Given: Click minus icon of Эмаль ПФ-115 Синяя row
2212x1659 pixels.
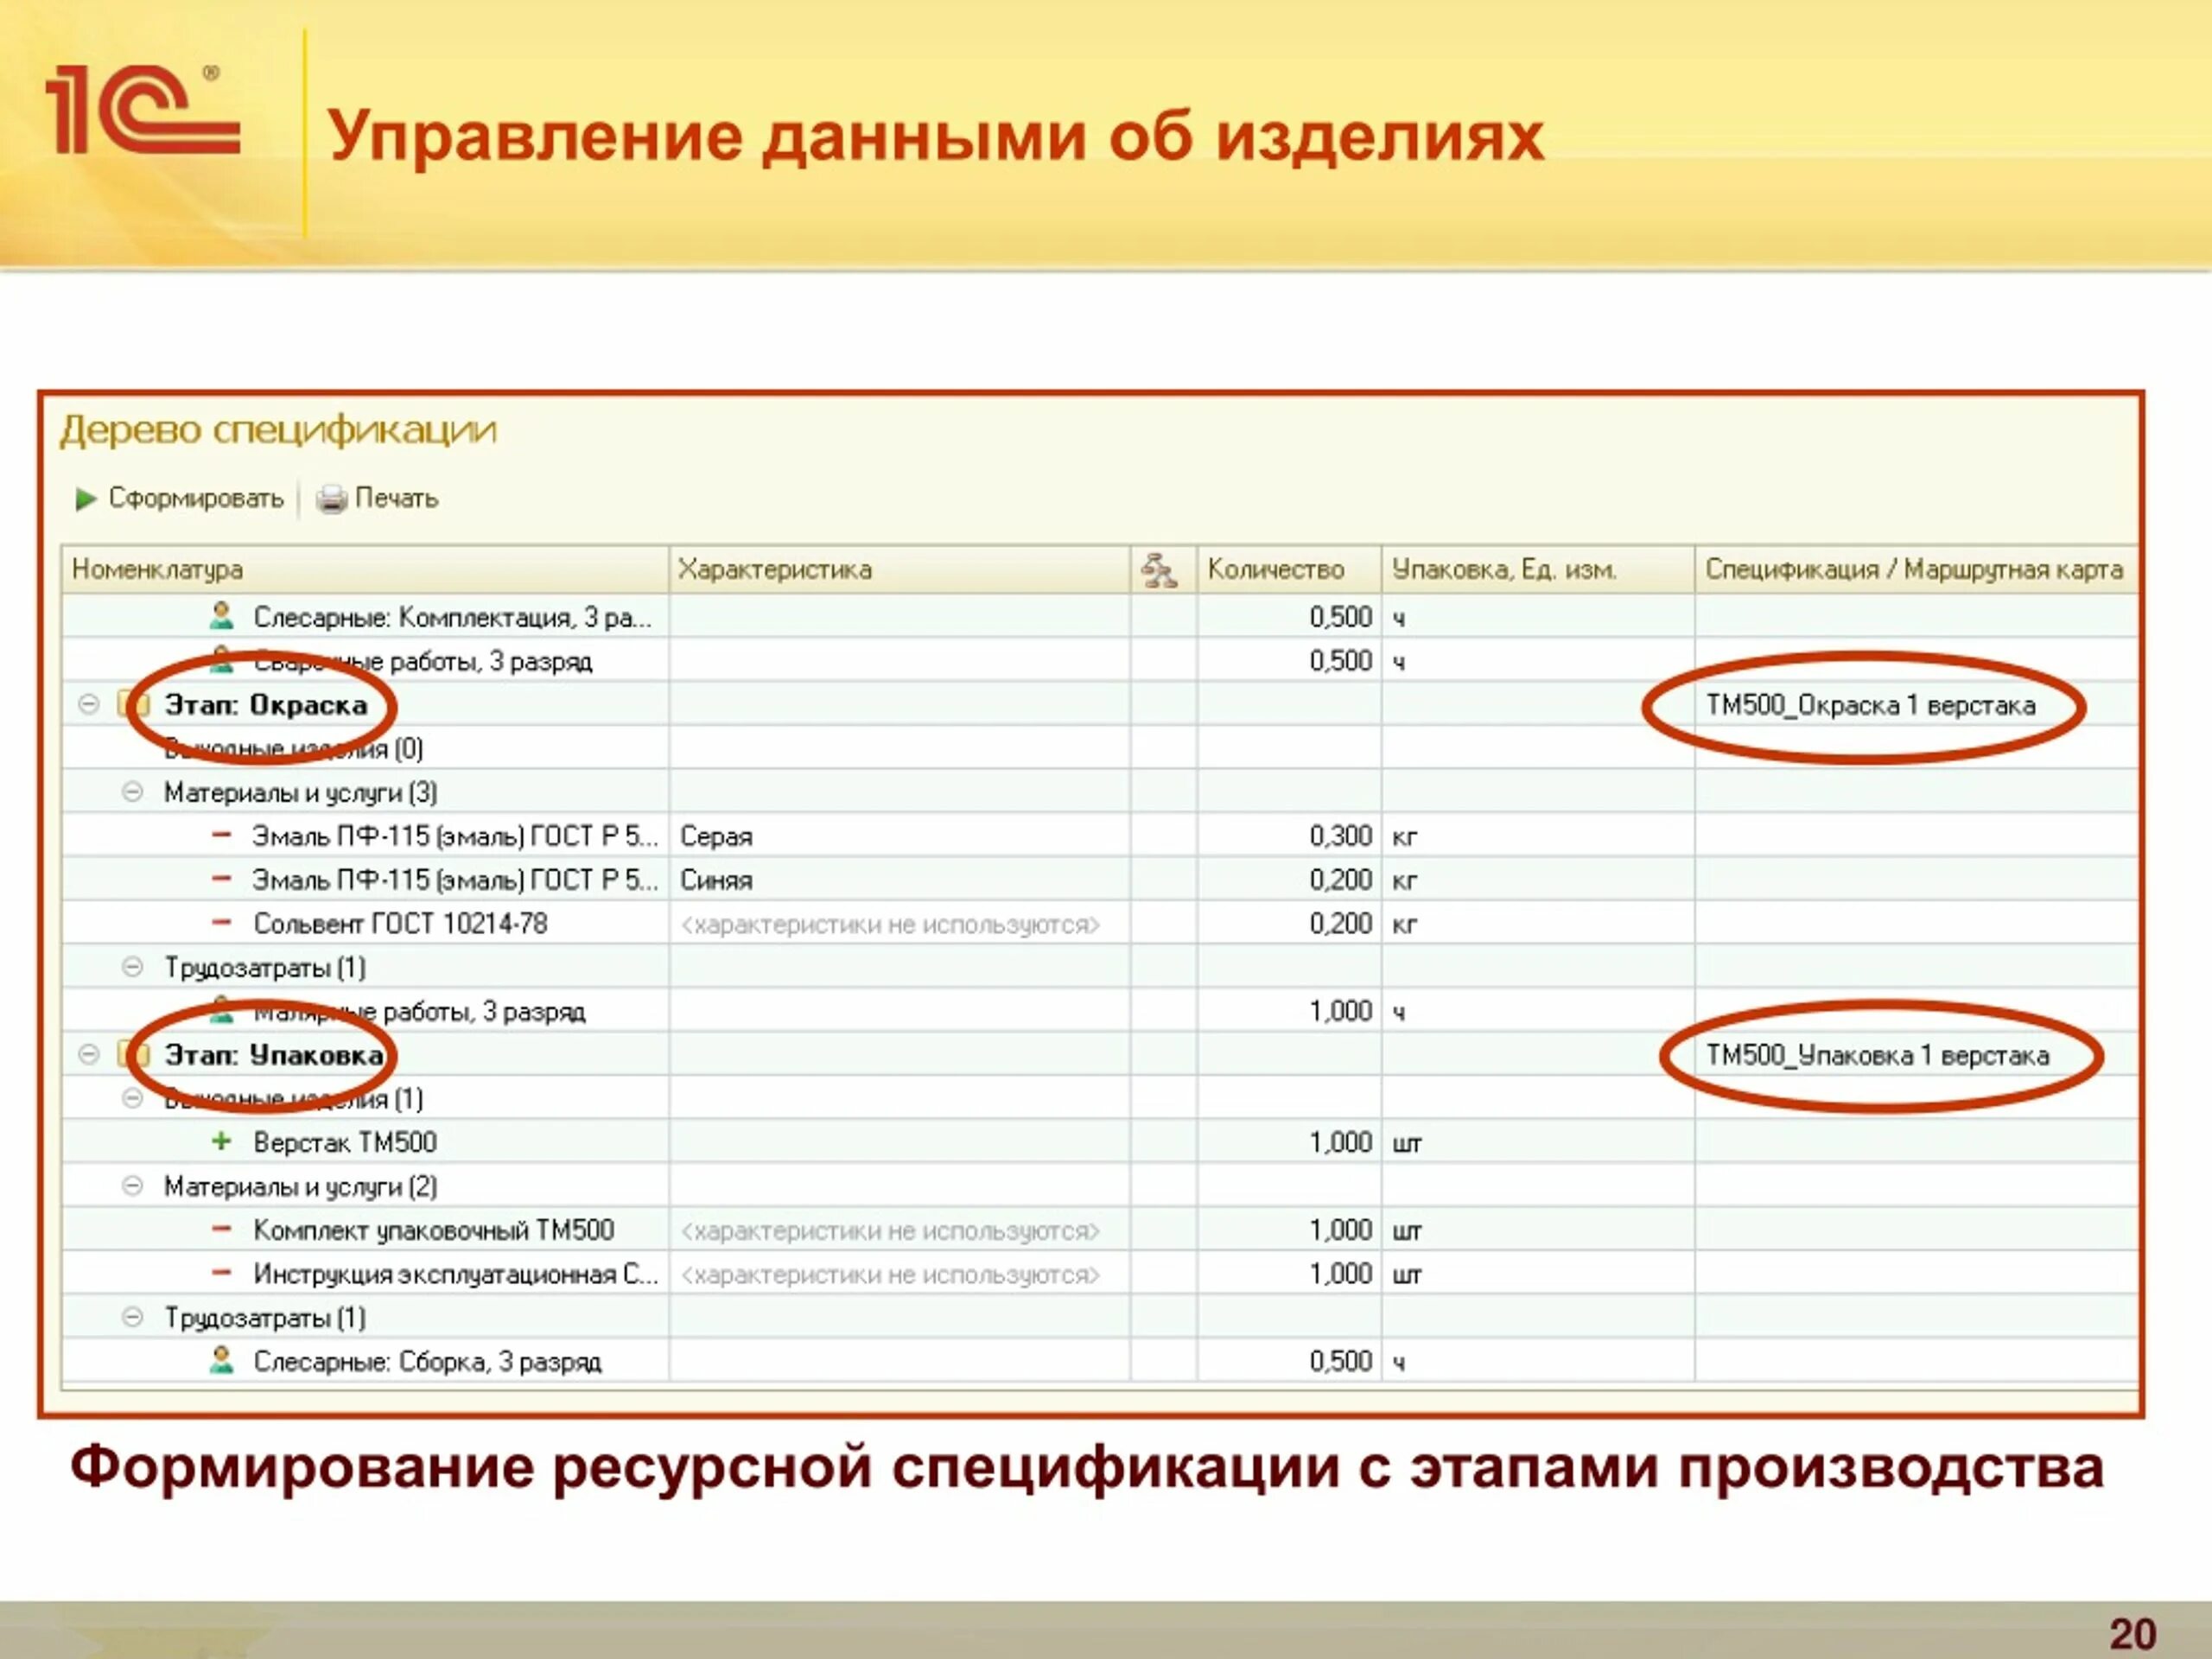Looking at the screenshot, I should pos(222,879).
